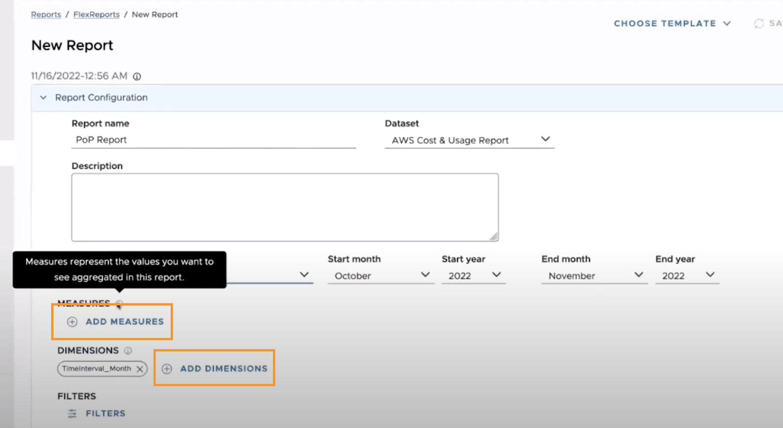
Task: Click the info icon next to MEASURES
Action: pos(119,303)
